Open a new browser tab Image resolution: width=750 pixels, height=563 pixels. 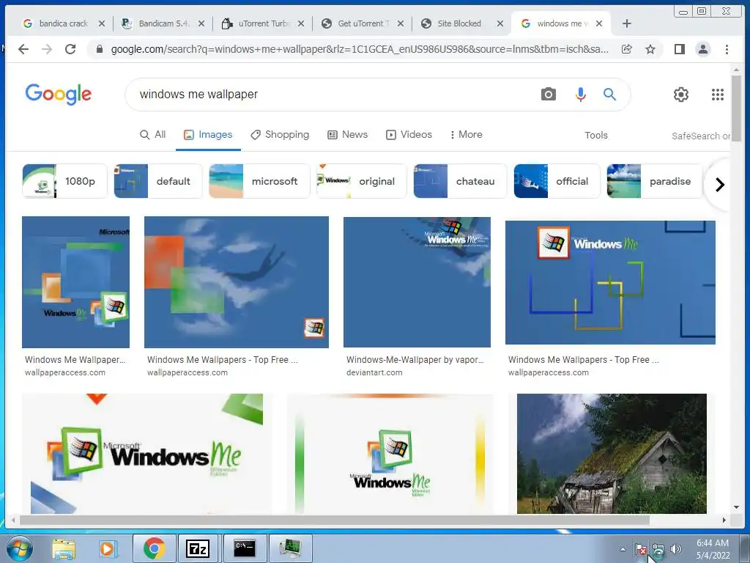click(x=627, y=23)
